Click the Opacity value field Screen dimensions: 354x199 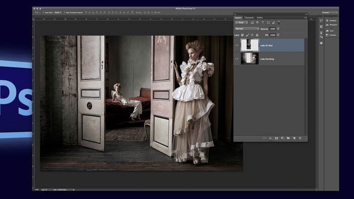(273, 29)
